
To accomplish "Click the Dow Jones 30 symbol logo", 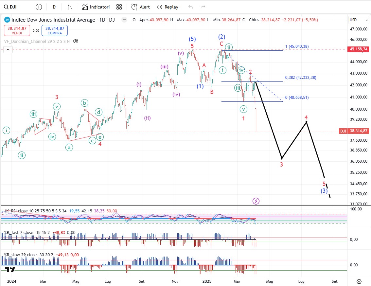I will (x=7, y=20).
